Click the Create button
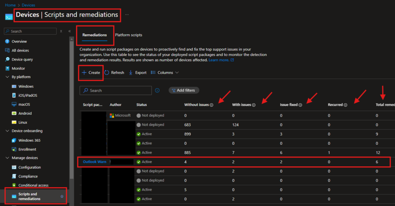Image resolution: width=395 pixels, height=206 pixels. pyautogui.click(x=91, y=72)
